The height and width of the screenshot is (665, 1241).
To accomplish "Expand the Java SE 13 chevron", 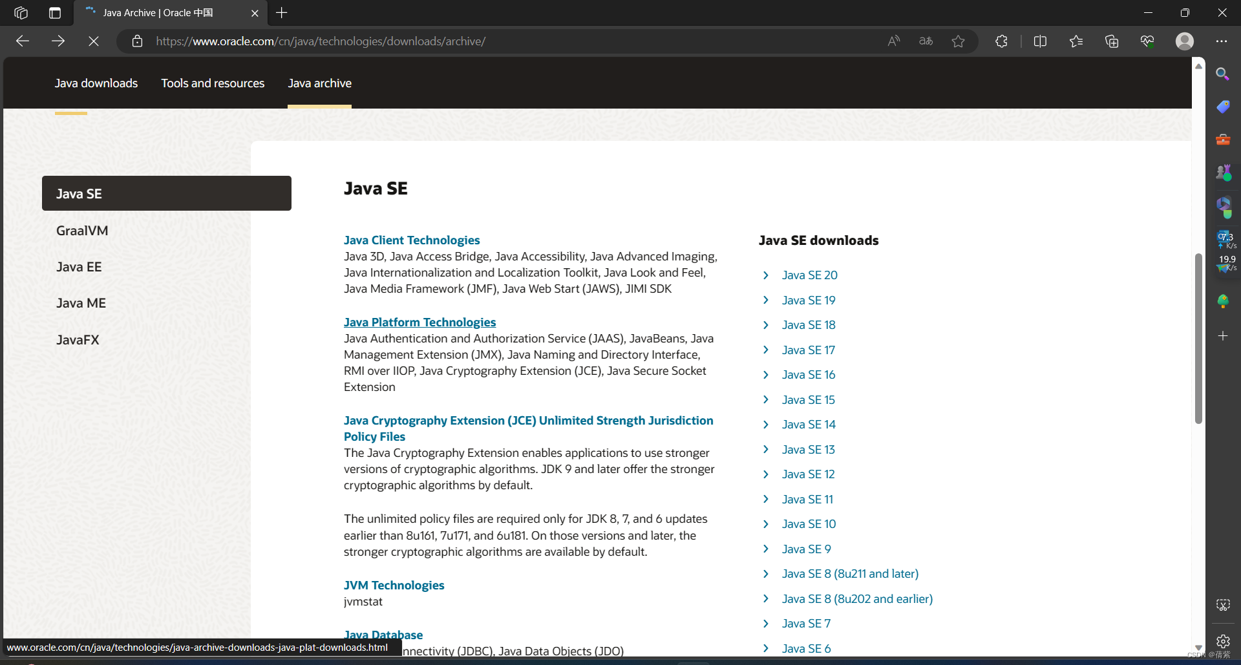I will (766, 449).
